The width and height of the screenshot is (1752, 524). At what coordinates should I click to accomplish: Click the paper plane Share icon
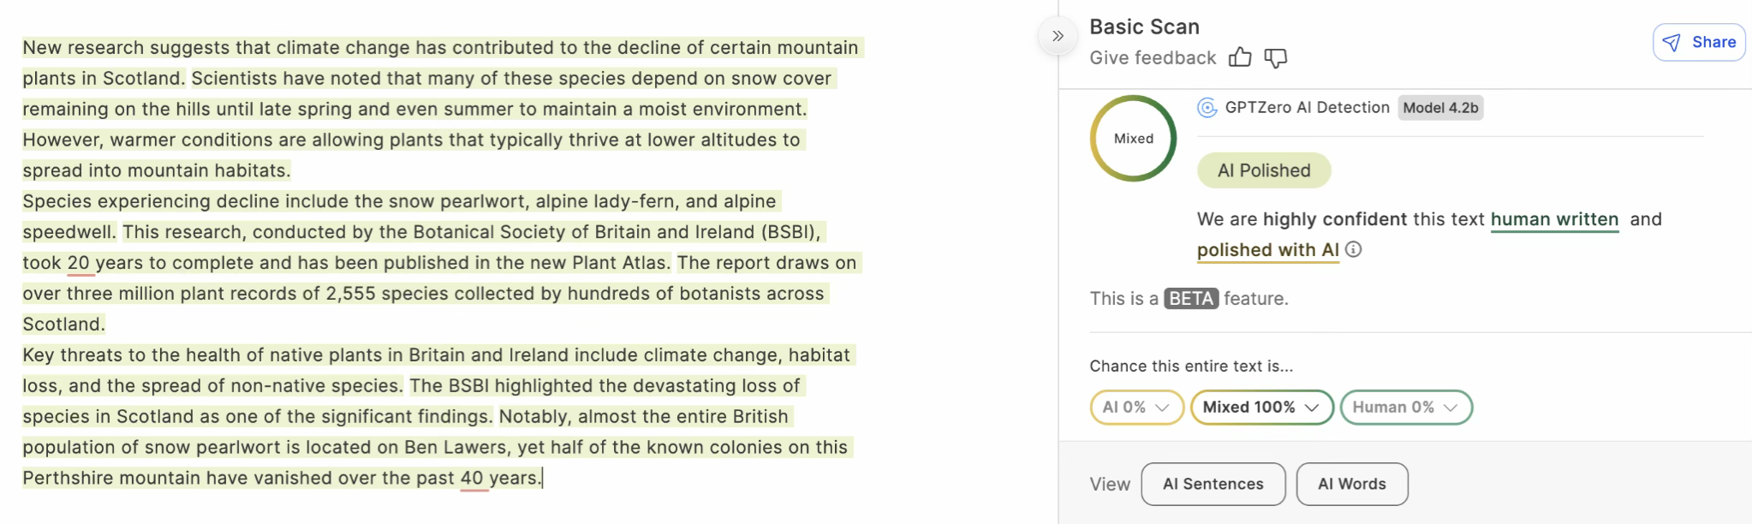(1671, 43)
